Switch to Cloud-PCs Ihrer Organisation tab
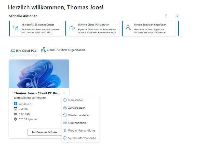The height and width of the screenshot is (153, 200). pos(63,50)
